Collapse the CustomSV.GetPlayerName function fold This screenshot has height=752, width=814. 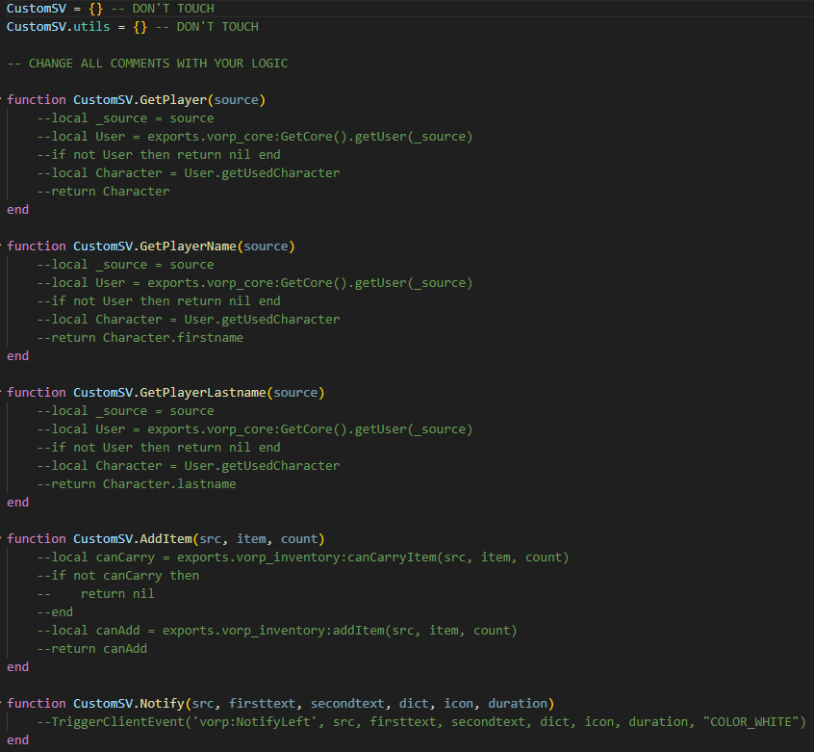[x=2, y=246]
